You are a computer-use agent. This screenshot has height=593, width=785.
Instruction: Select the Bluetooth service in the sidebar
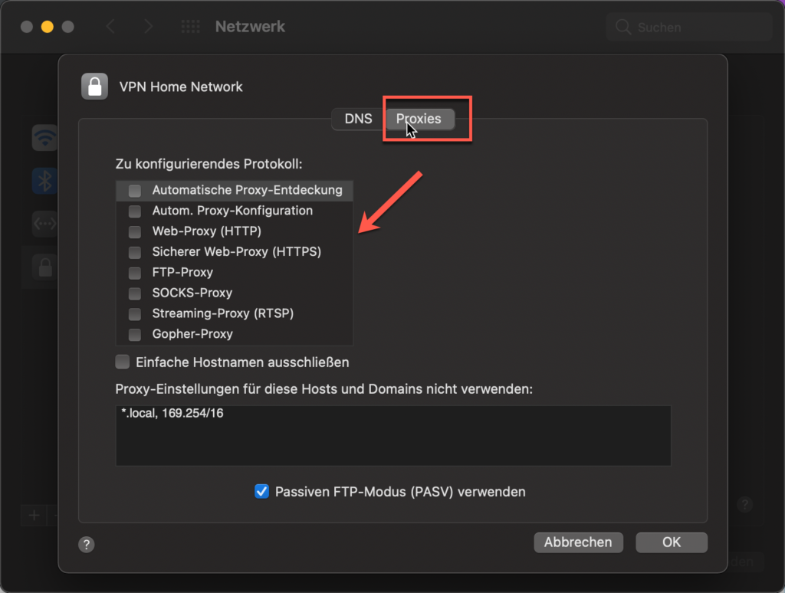click(44, 181)
